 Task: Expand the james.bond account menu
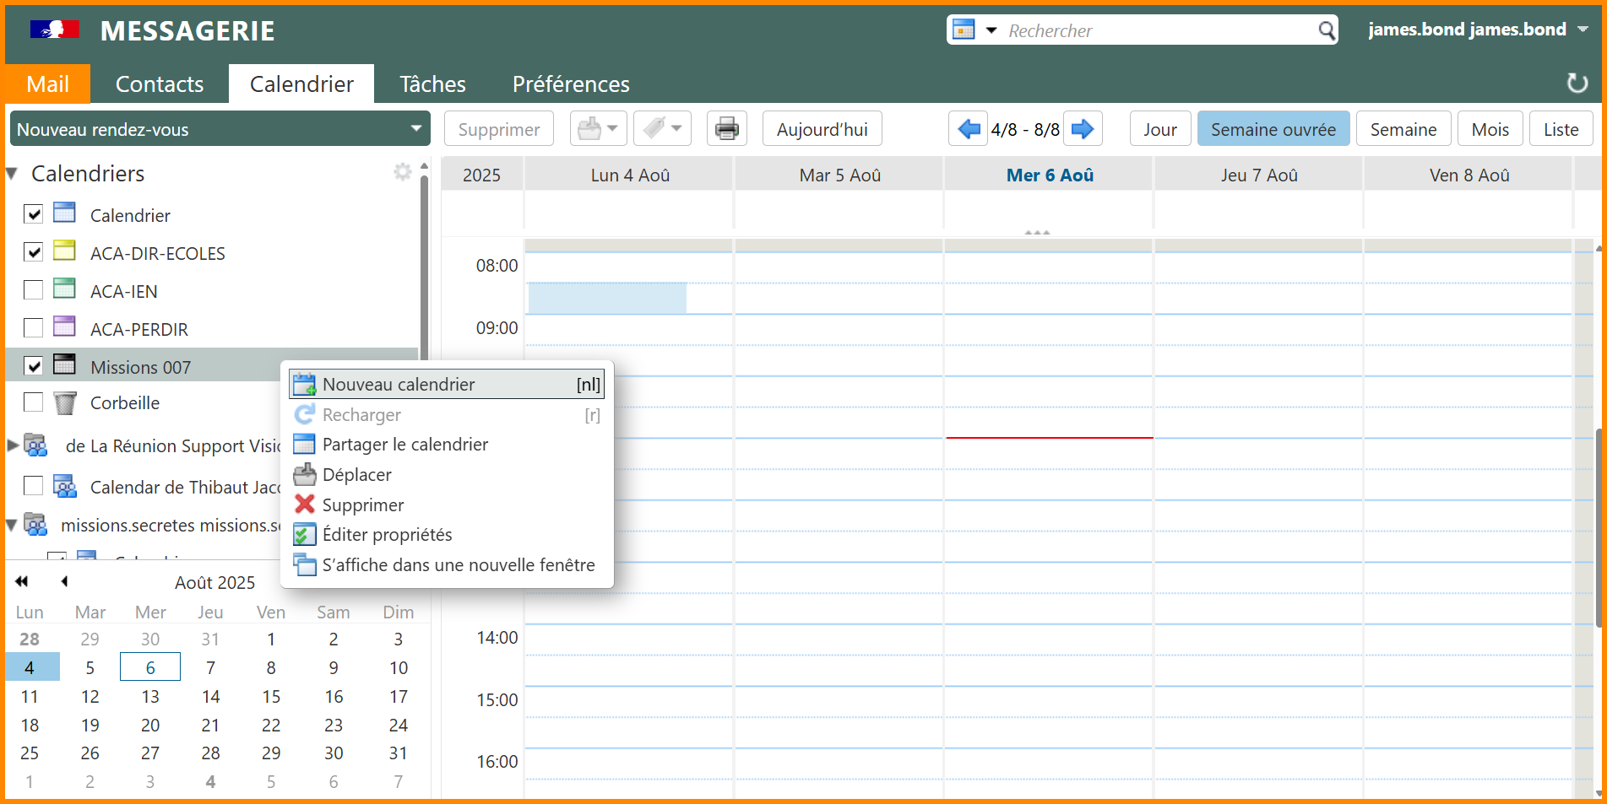[1583, 30]
